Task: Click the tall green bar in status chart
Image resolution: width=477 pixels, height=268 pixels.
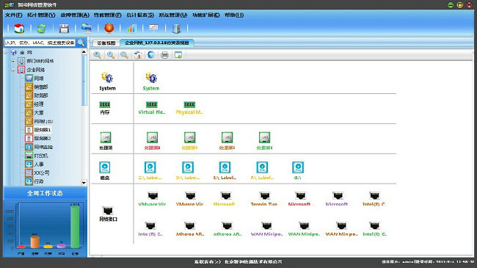Action: pyautogui.click(x=75, y=226)
